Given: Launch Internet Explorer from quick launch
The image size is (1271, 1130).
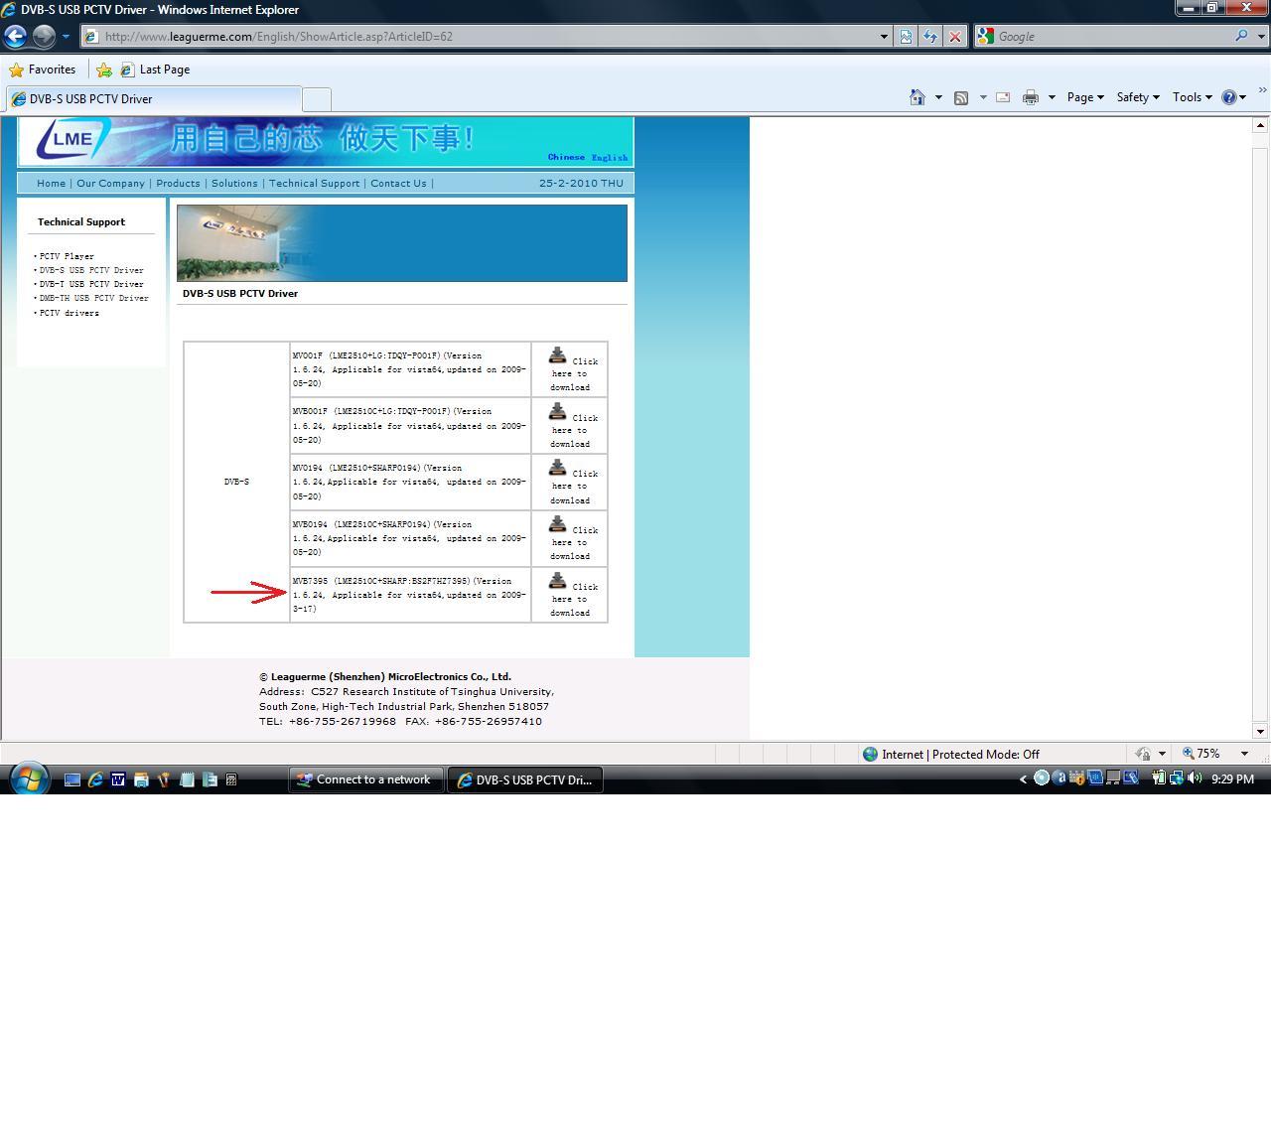Looking at the screenshot, I should coord(95,780).
